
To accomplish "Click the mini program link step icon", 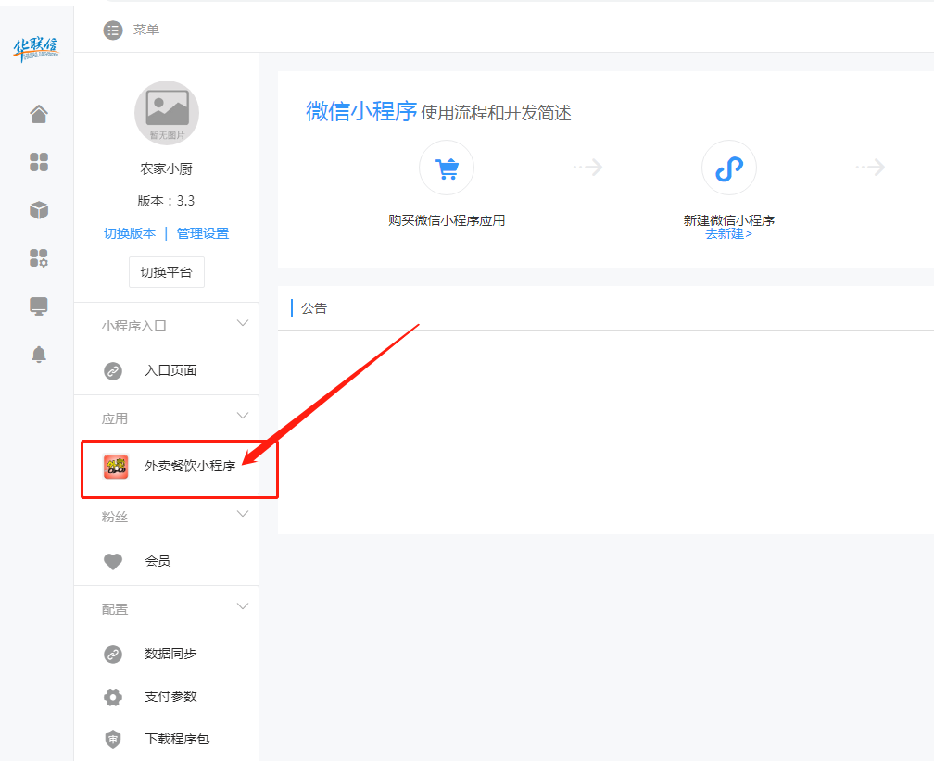I will click(x=729, y=168).
